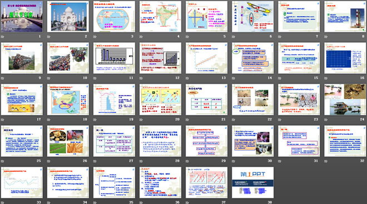The height and width of the screenshot is (204, 367).
Task: Select slide 20 monsoon wind maps thumbnail
Action: click(160, 99)
